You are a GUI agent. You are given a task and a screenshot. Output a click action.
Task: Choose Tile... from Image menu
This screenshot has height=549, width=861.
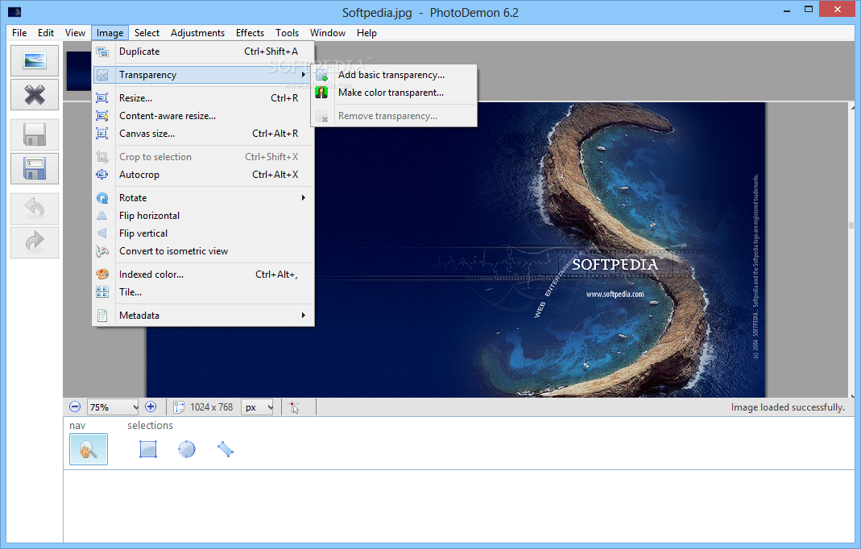(203, 292)
